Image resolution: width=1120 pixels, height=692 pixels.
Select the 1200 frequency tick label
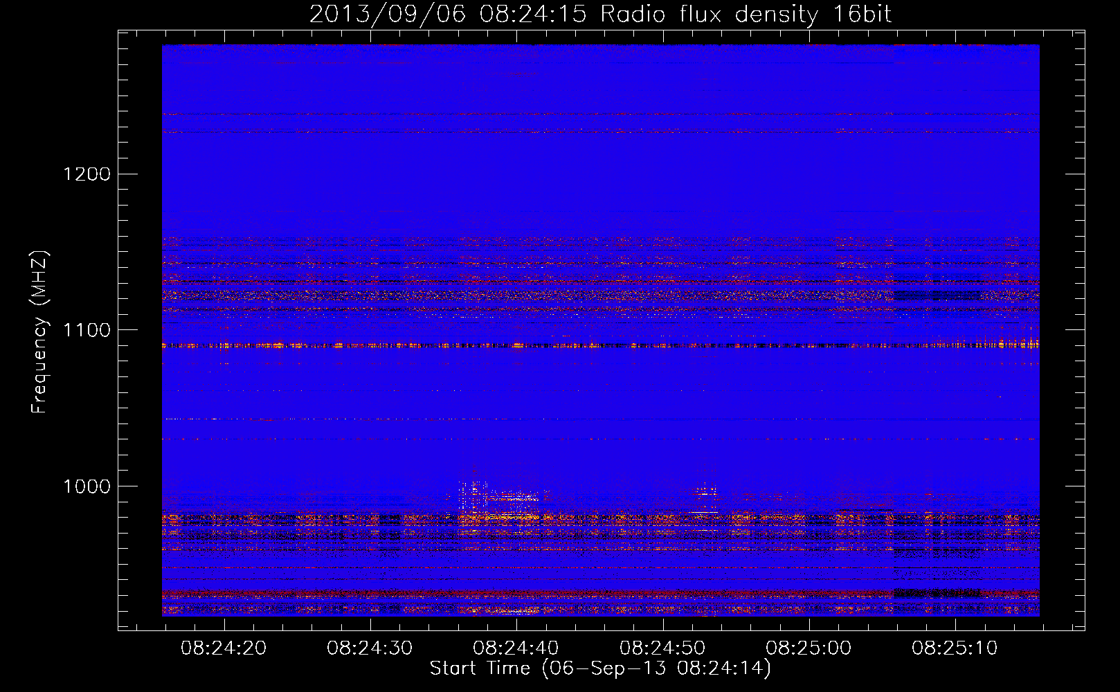(x=87, y=174)
